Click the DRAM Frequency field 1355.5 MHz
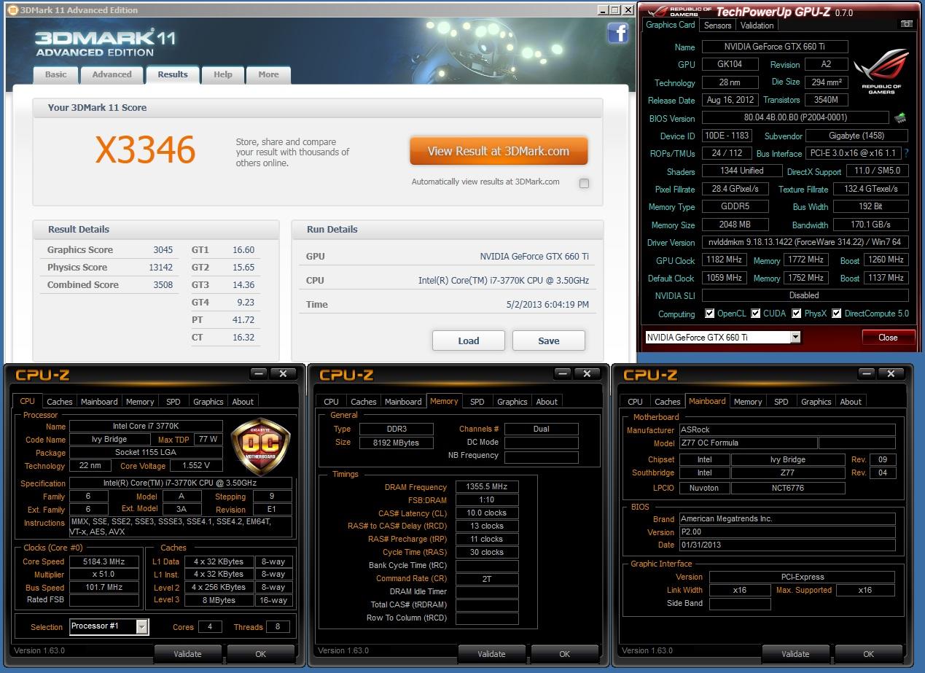Screen dimensions: 925x673 pos(487,486)
